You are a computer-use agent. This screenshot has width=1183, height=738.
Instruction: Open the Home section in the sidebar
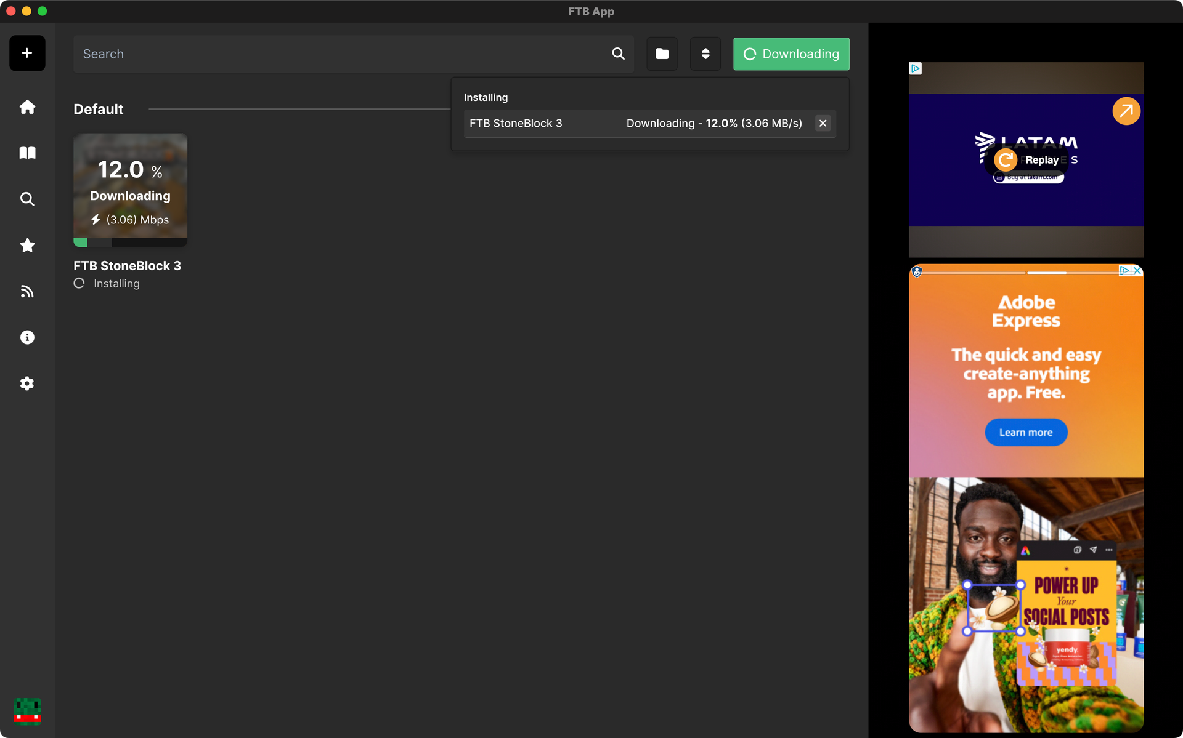coord(27,106)
